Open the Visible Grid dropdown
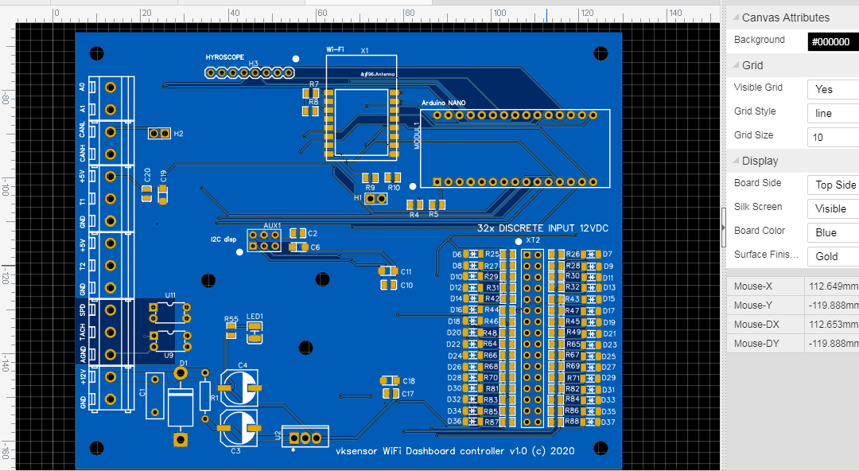The image size is (859, 471). pyautogui.click(x=832, y=90)
